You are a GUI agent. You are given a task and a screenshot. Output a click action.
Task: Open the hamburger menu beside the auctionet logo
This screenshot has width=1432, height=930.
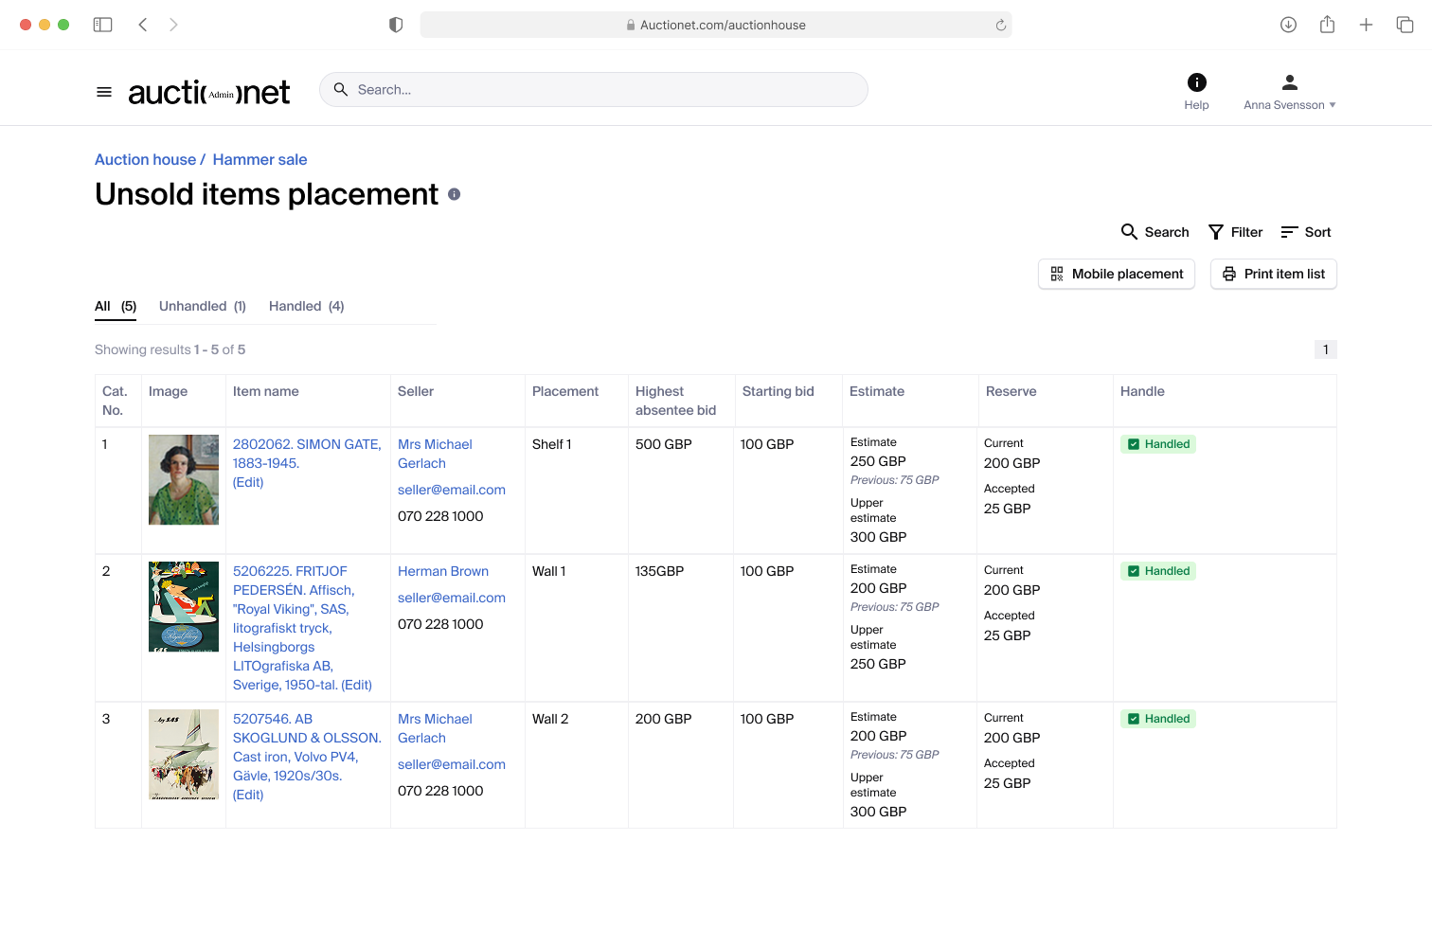(104, 92)
